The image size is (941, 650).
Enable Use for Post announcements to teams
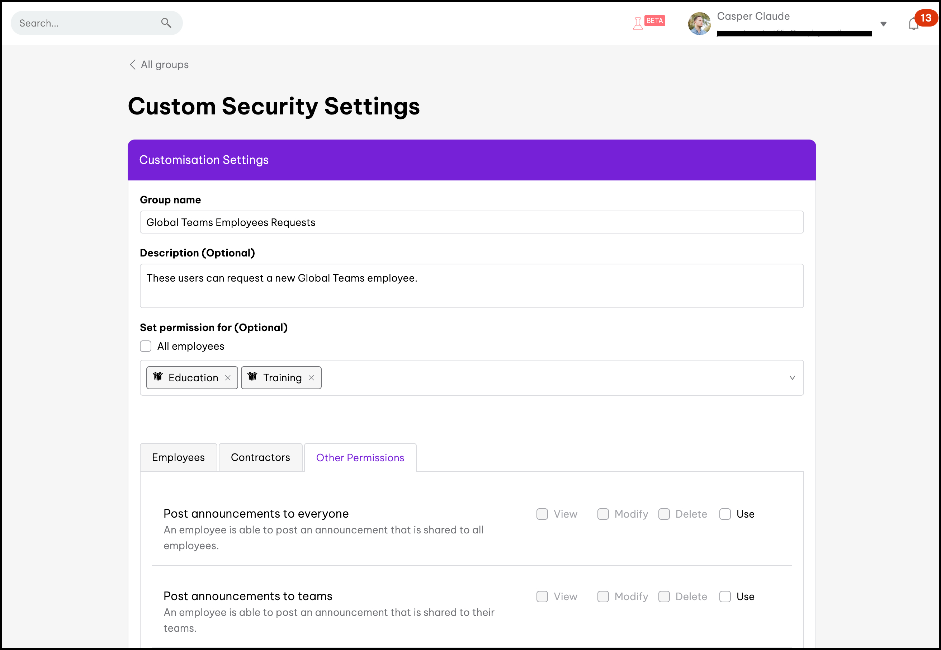tap(725, 597)
